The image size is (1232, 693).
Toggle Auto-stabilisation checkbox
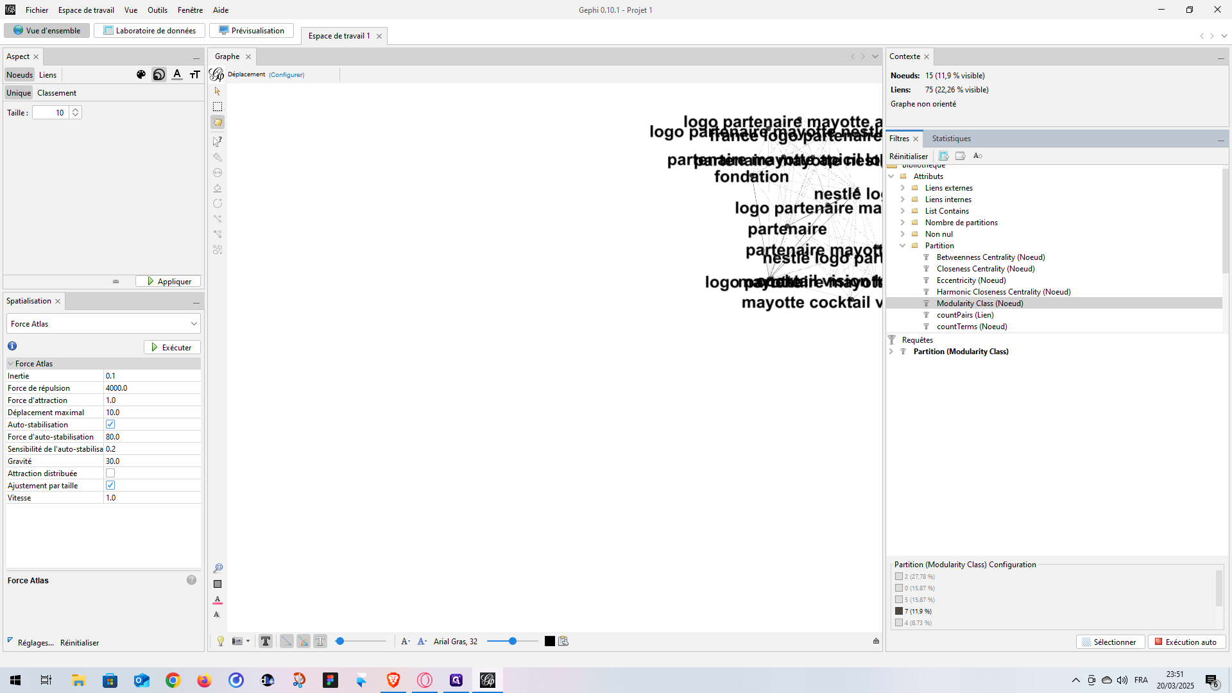click(110, 424)
